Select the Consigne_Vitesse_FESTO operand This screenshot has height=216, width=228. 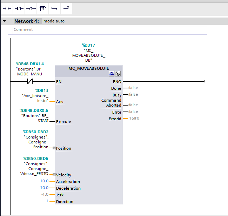click(x=34, y=169)
